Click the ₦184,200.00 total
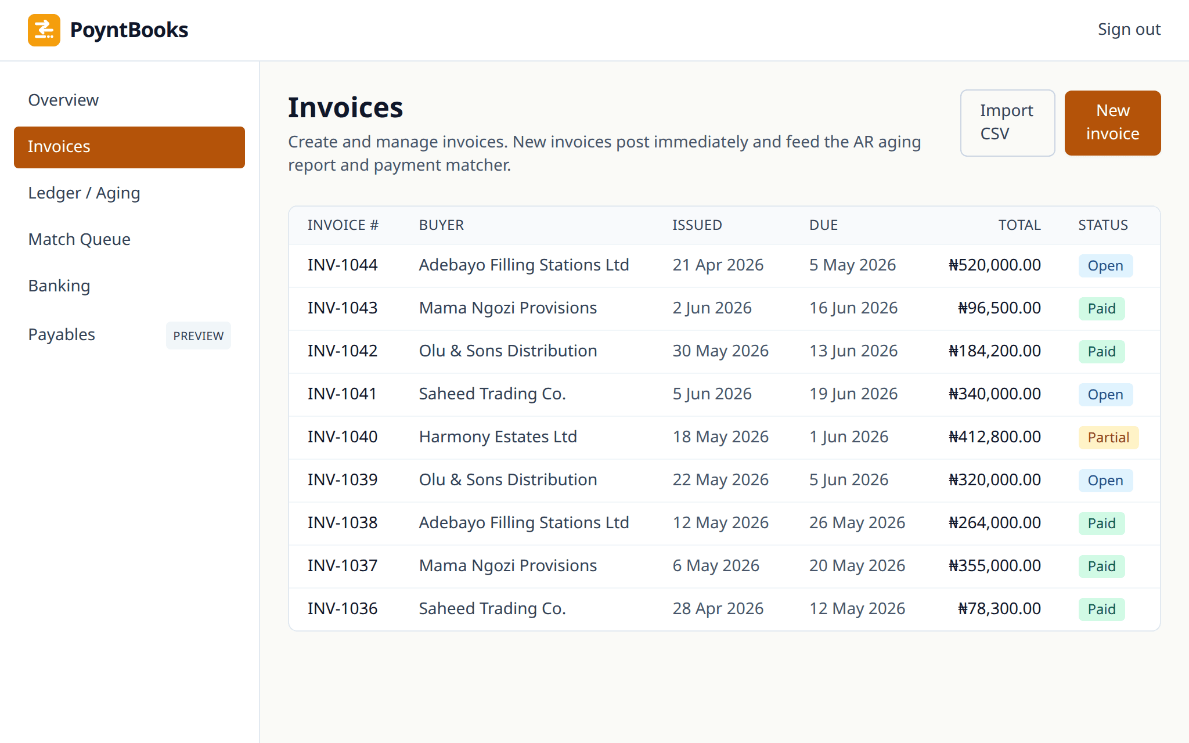Image resolution: width=1189 pixels, height=743 pixels. [x=995, y=351]
